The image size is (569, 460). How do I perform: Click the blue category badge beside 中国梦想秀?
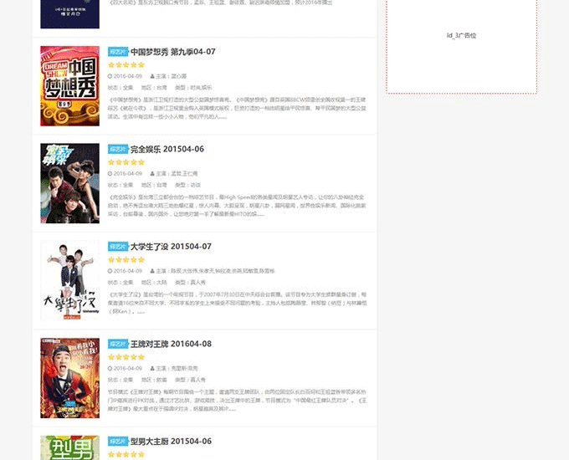[x=118, y=52]
